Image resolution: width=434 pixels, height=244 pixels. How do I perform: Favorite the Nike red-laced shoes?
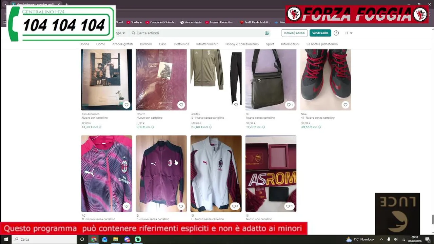click(x=345, y=105)
